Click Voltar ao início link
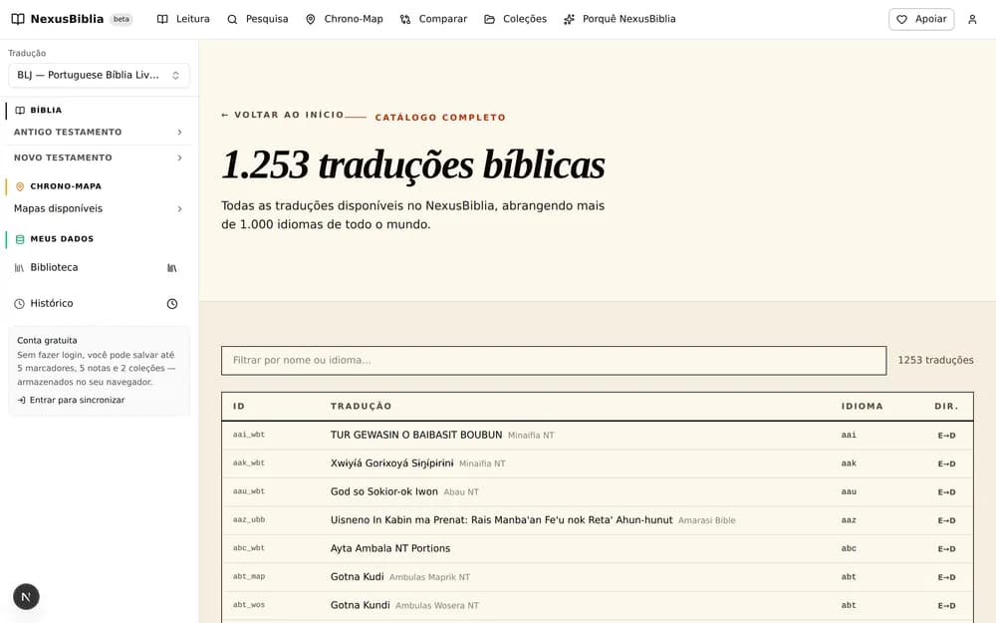 pyautogui.click(x=283, y=115)
